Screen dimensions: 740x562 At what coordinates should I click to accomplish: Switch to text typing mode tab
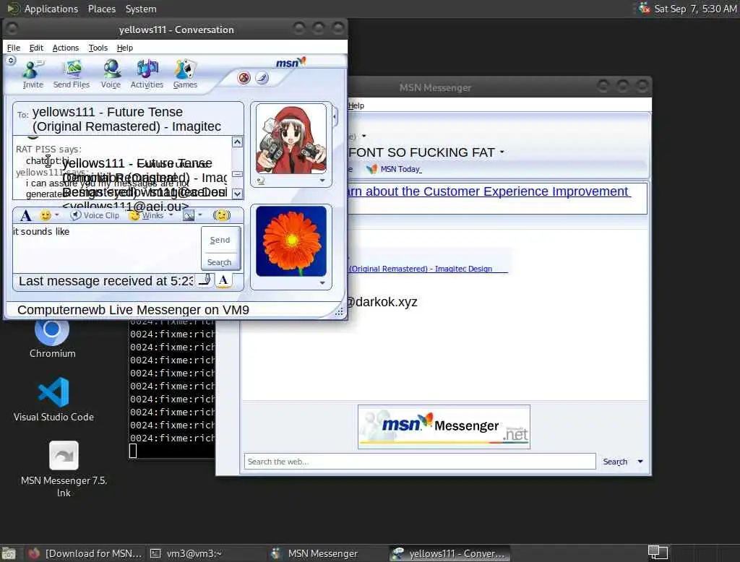click(x=224, y=280)
